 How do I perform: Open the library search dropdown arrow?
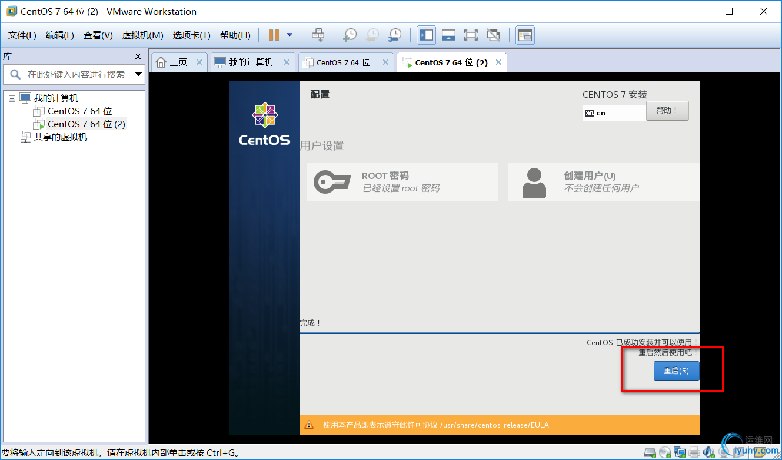[139, 75]
